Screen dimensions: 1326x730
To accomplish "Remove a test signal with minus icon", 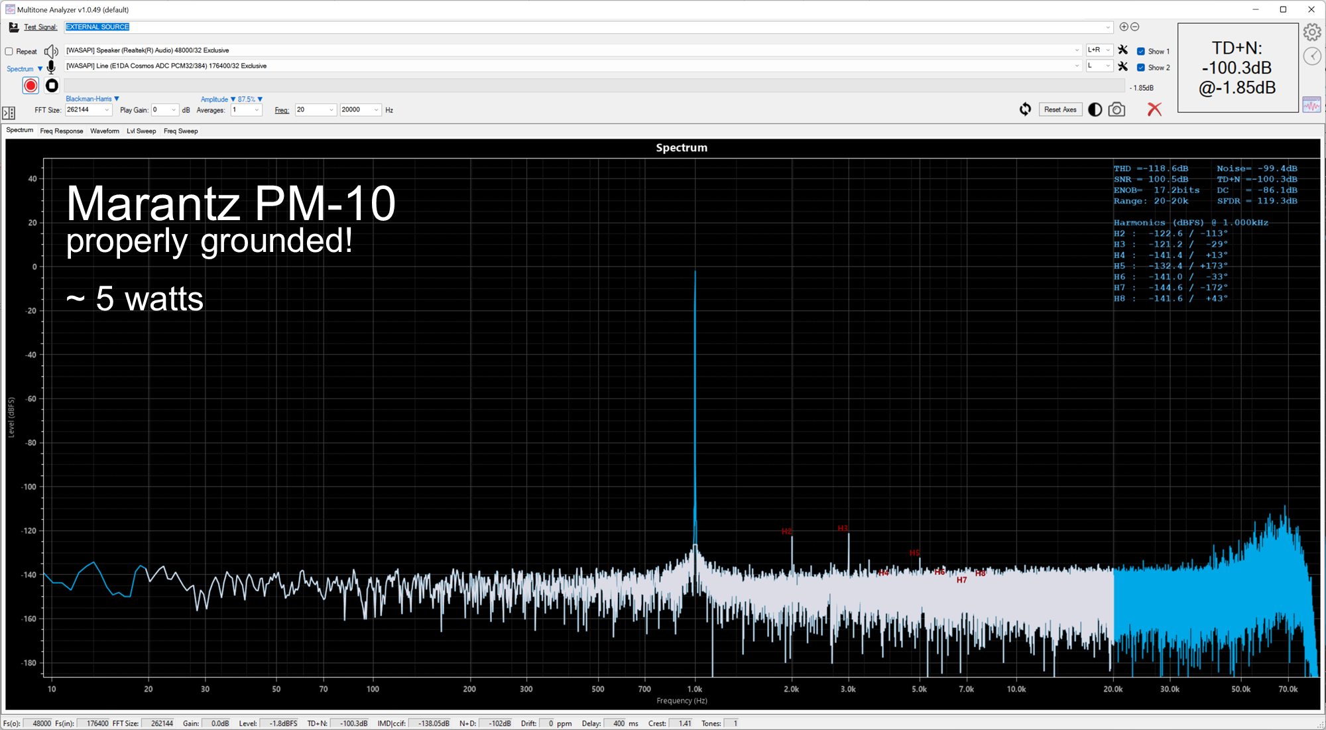I will [1134, 27].
